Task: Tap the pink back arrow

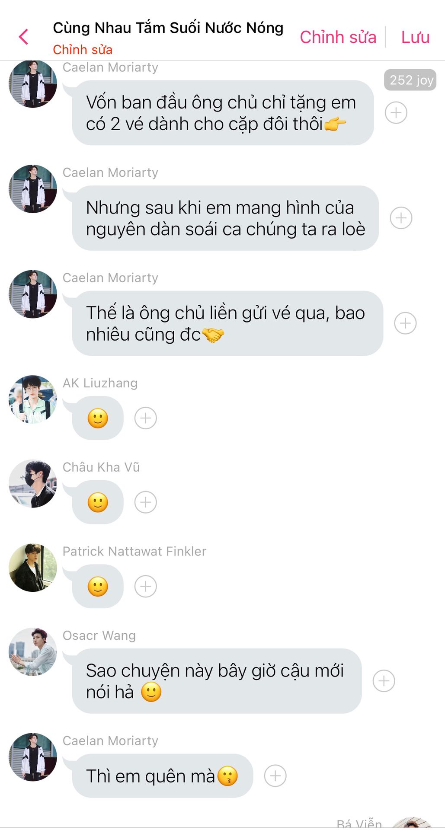Action: pos(24,37)
